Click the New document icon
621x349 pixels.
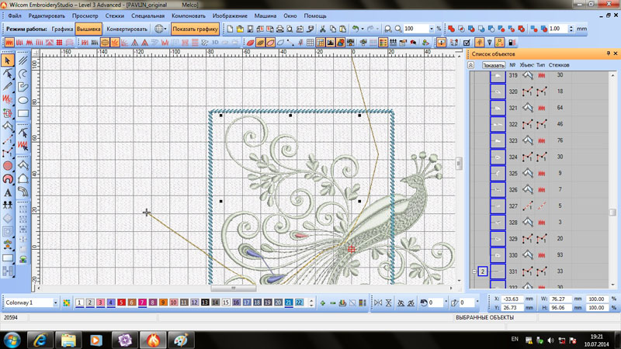click(x=230, y=29)
